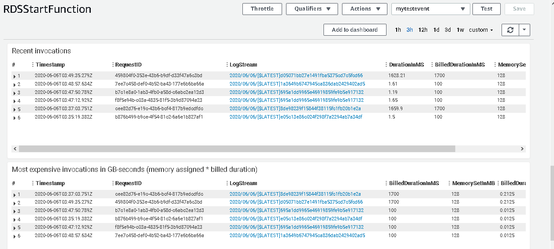Open the Qualifiers dropdown
Image resolution: width=554 pixels, height=249 pixels.
pyautogui.click(x=312, y=9)
